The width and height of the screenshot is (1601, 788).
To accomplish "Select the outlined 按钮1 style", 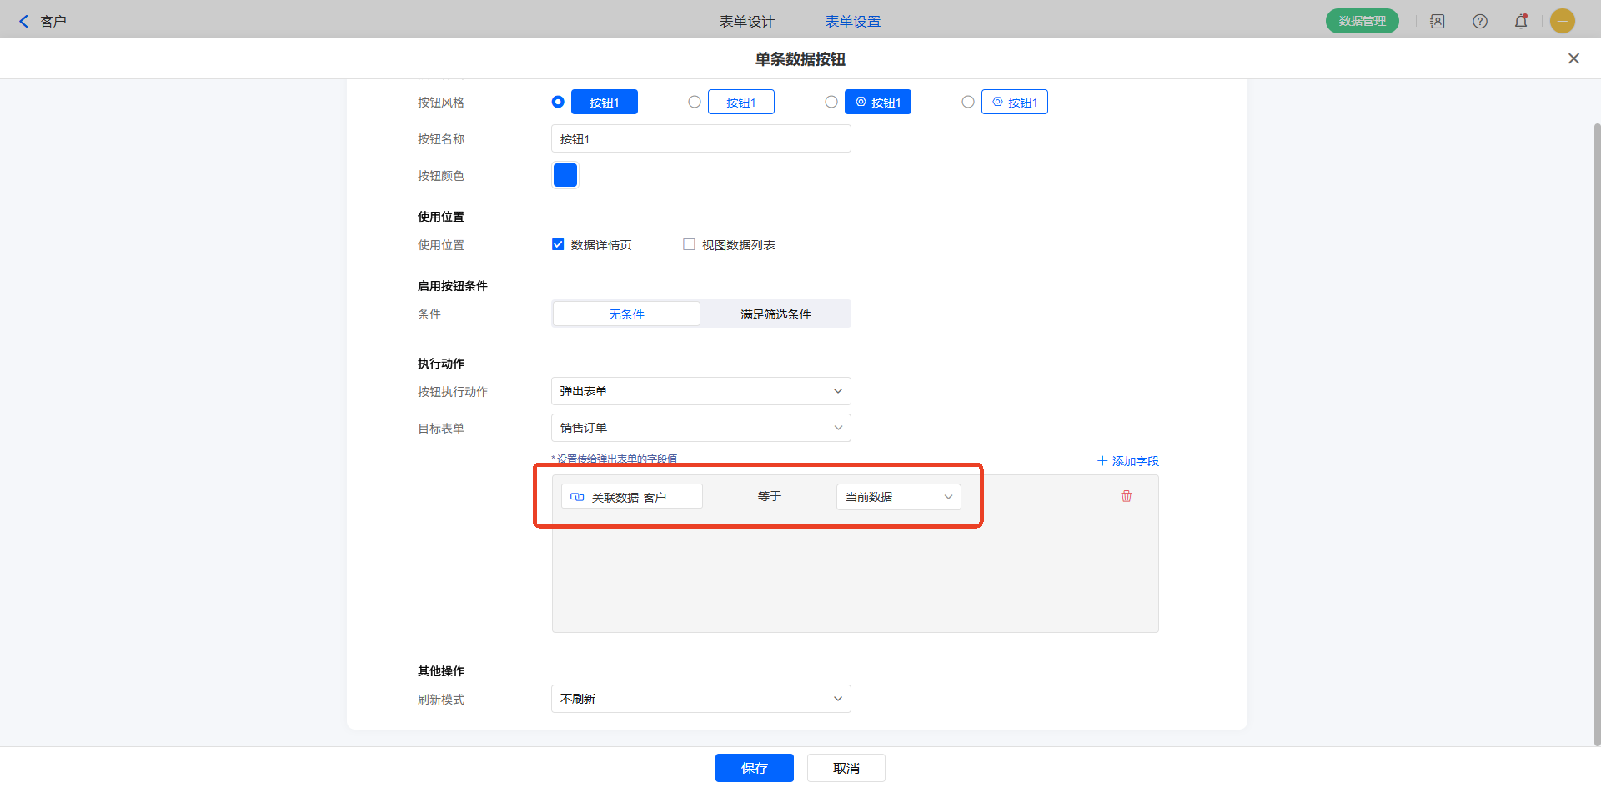I will [x=695, y=102].
